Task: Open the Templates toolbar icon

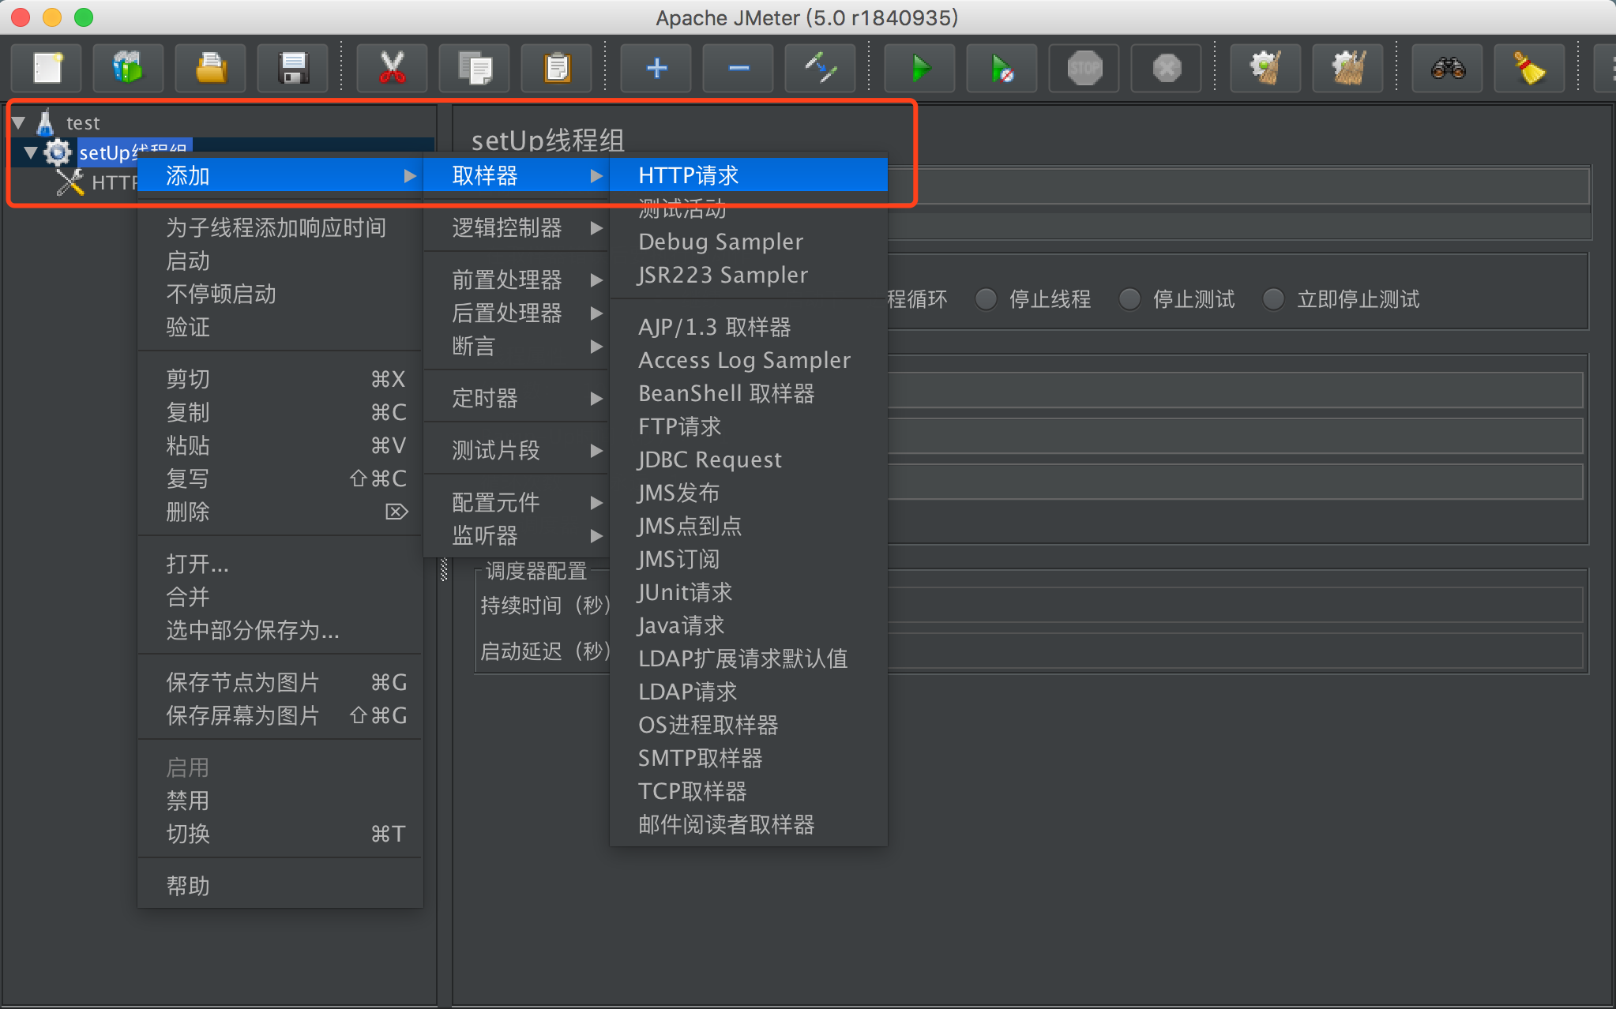Action: click(128, 68)
